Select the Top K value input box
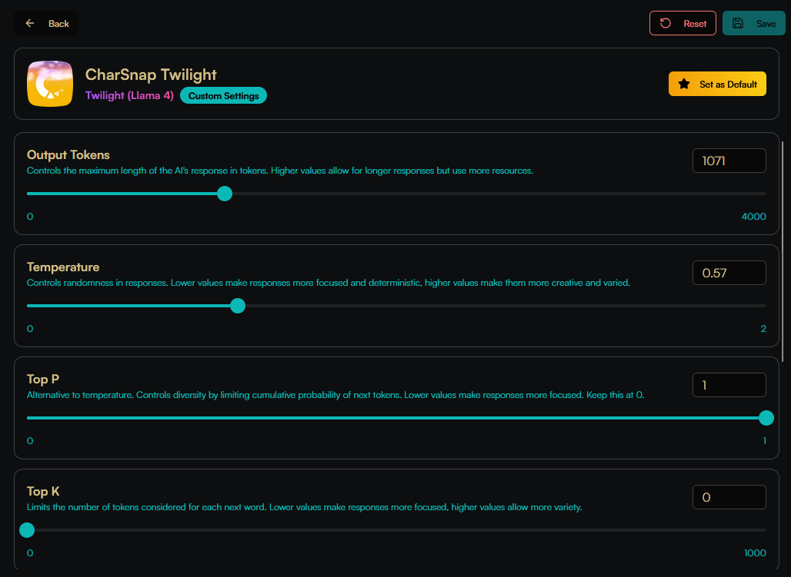Image resolution: width=791 pixels, height=577 pixels. (729, 497)
